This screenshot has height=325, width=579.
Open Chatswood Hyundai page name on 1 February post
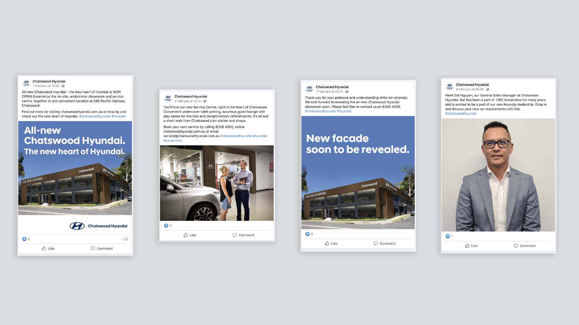[49, 81]
